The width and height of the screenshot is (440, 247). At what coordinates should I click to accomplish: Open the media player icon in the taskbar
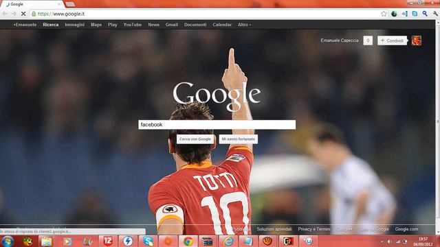[67, 241]
